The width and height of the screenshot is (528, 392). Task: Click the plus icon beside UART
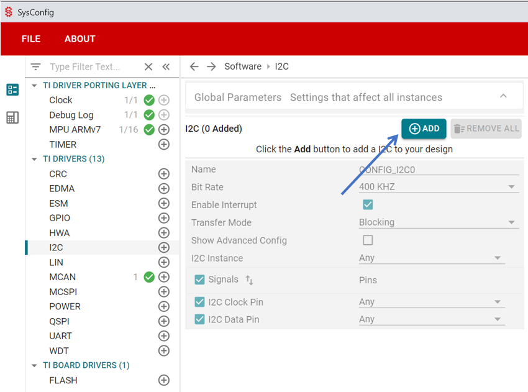164,336
